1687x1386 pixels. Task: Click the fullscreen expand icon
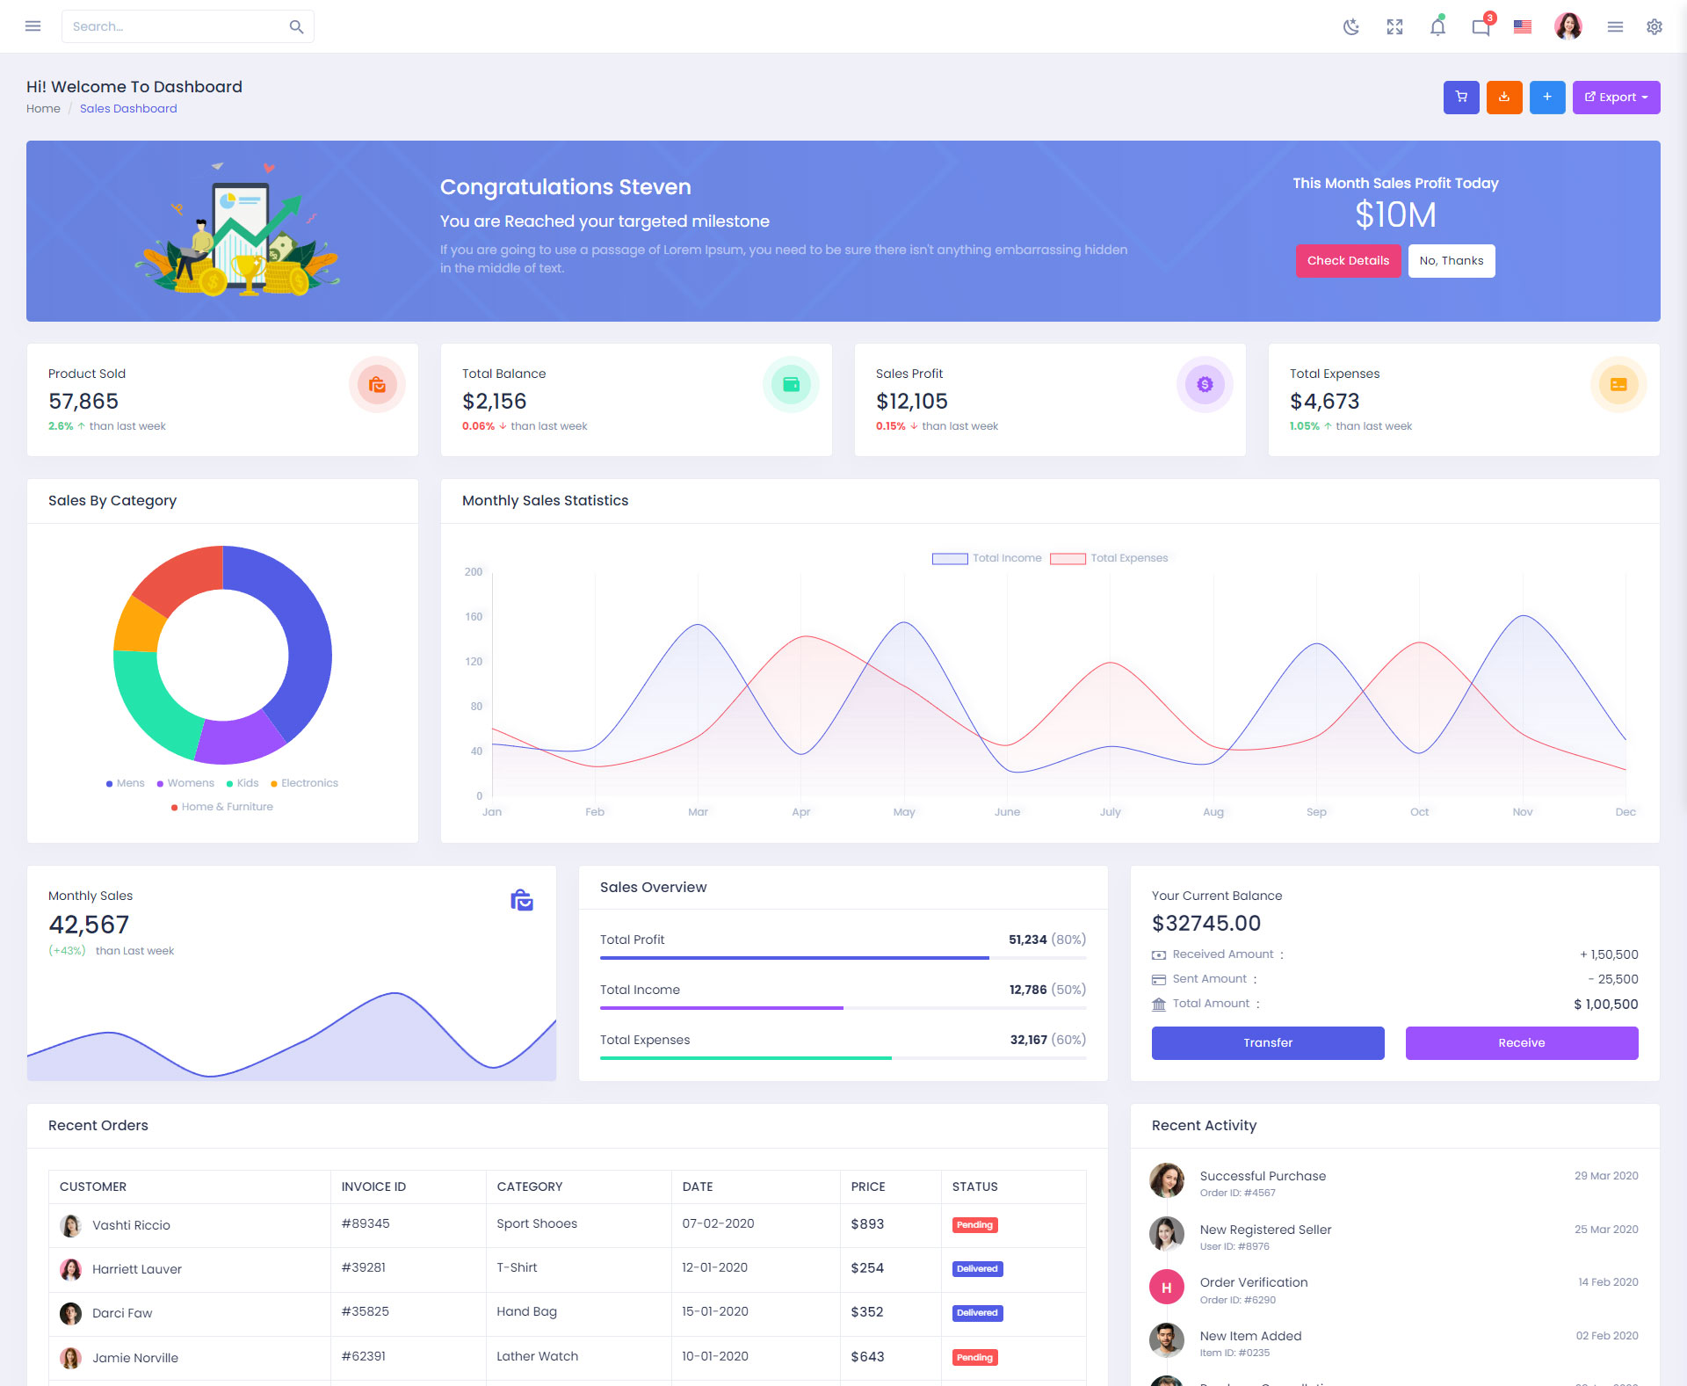click(1394, 26)
